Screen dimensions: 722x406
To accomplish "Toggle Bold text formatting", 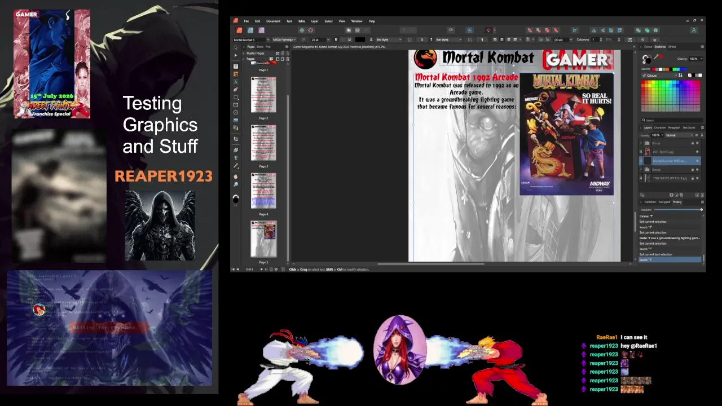I will point(336,39).
